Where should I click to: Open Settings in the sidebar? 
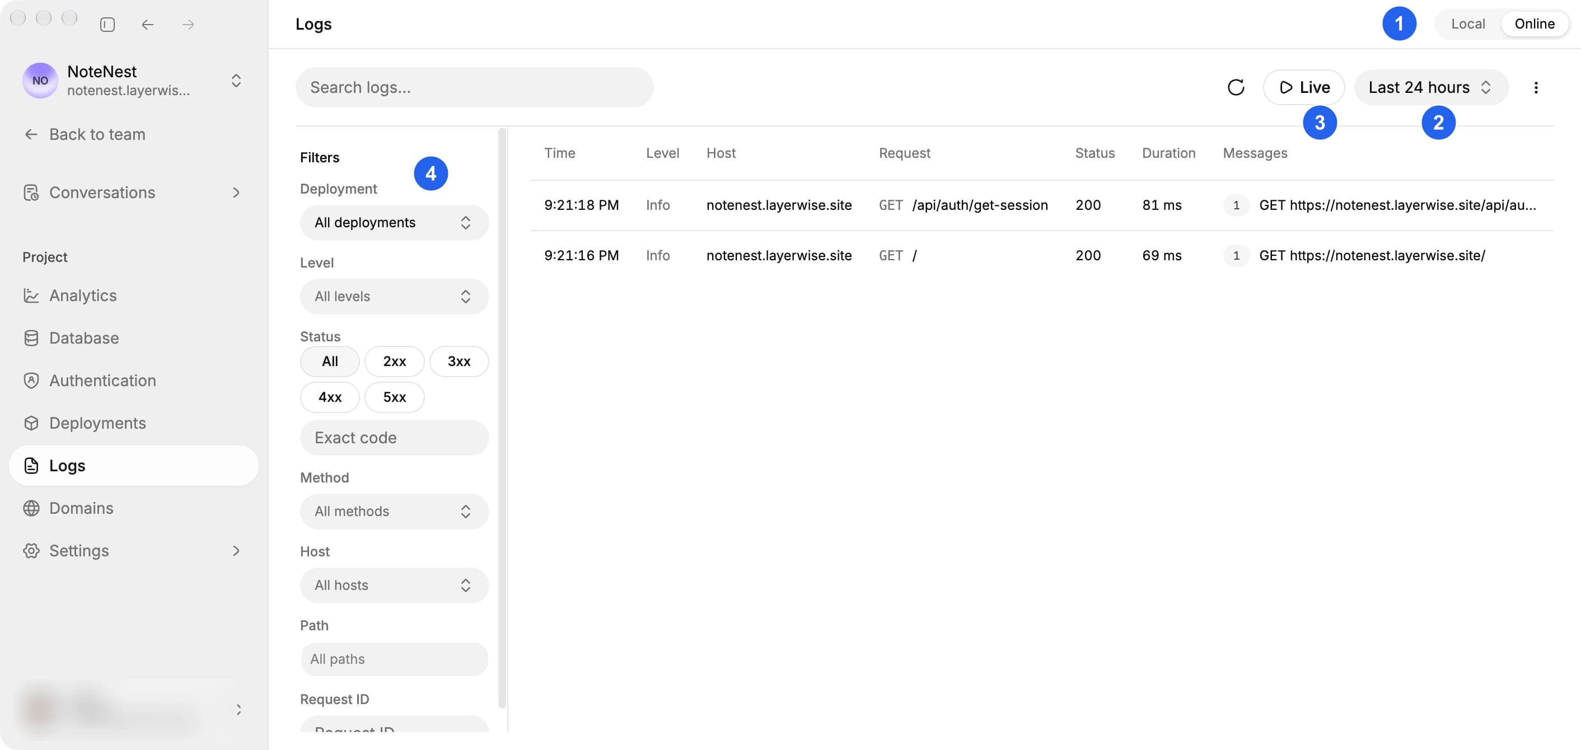click(133, 551)
